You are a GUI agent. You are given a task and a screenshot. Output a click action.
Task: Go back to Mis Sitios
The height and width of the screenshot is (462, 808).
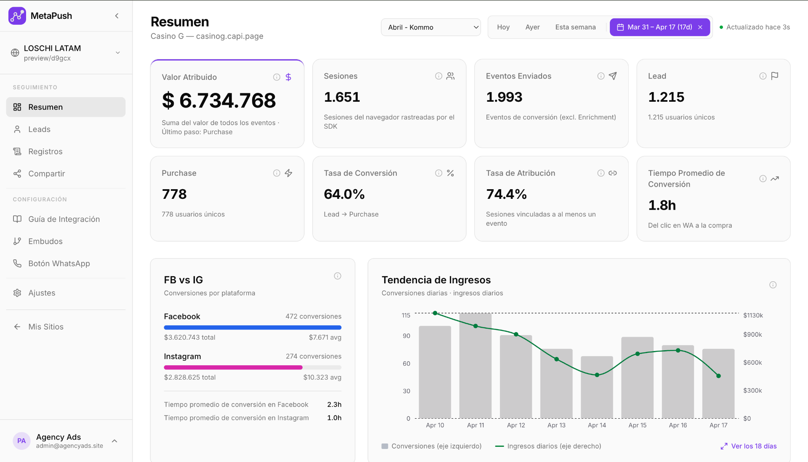pyautogui.click(x=45, y=327)
